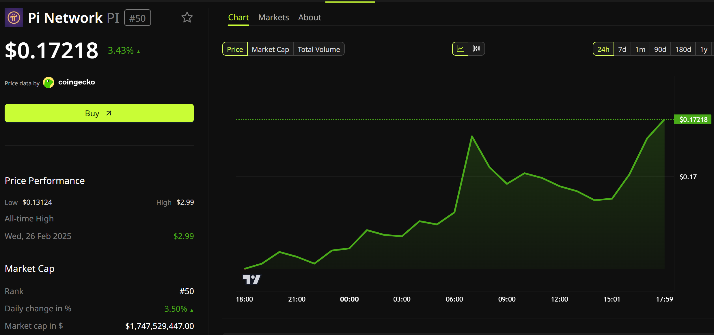Open the About tab

(x=309, y=17)
